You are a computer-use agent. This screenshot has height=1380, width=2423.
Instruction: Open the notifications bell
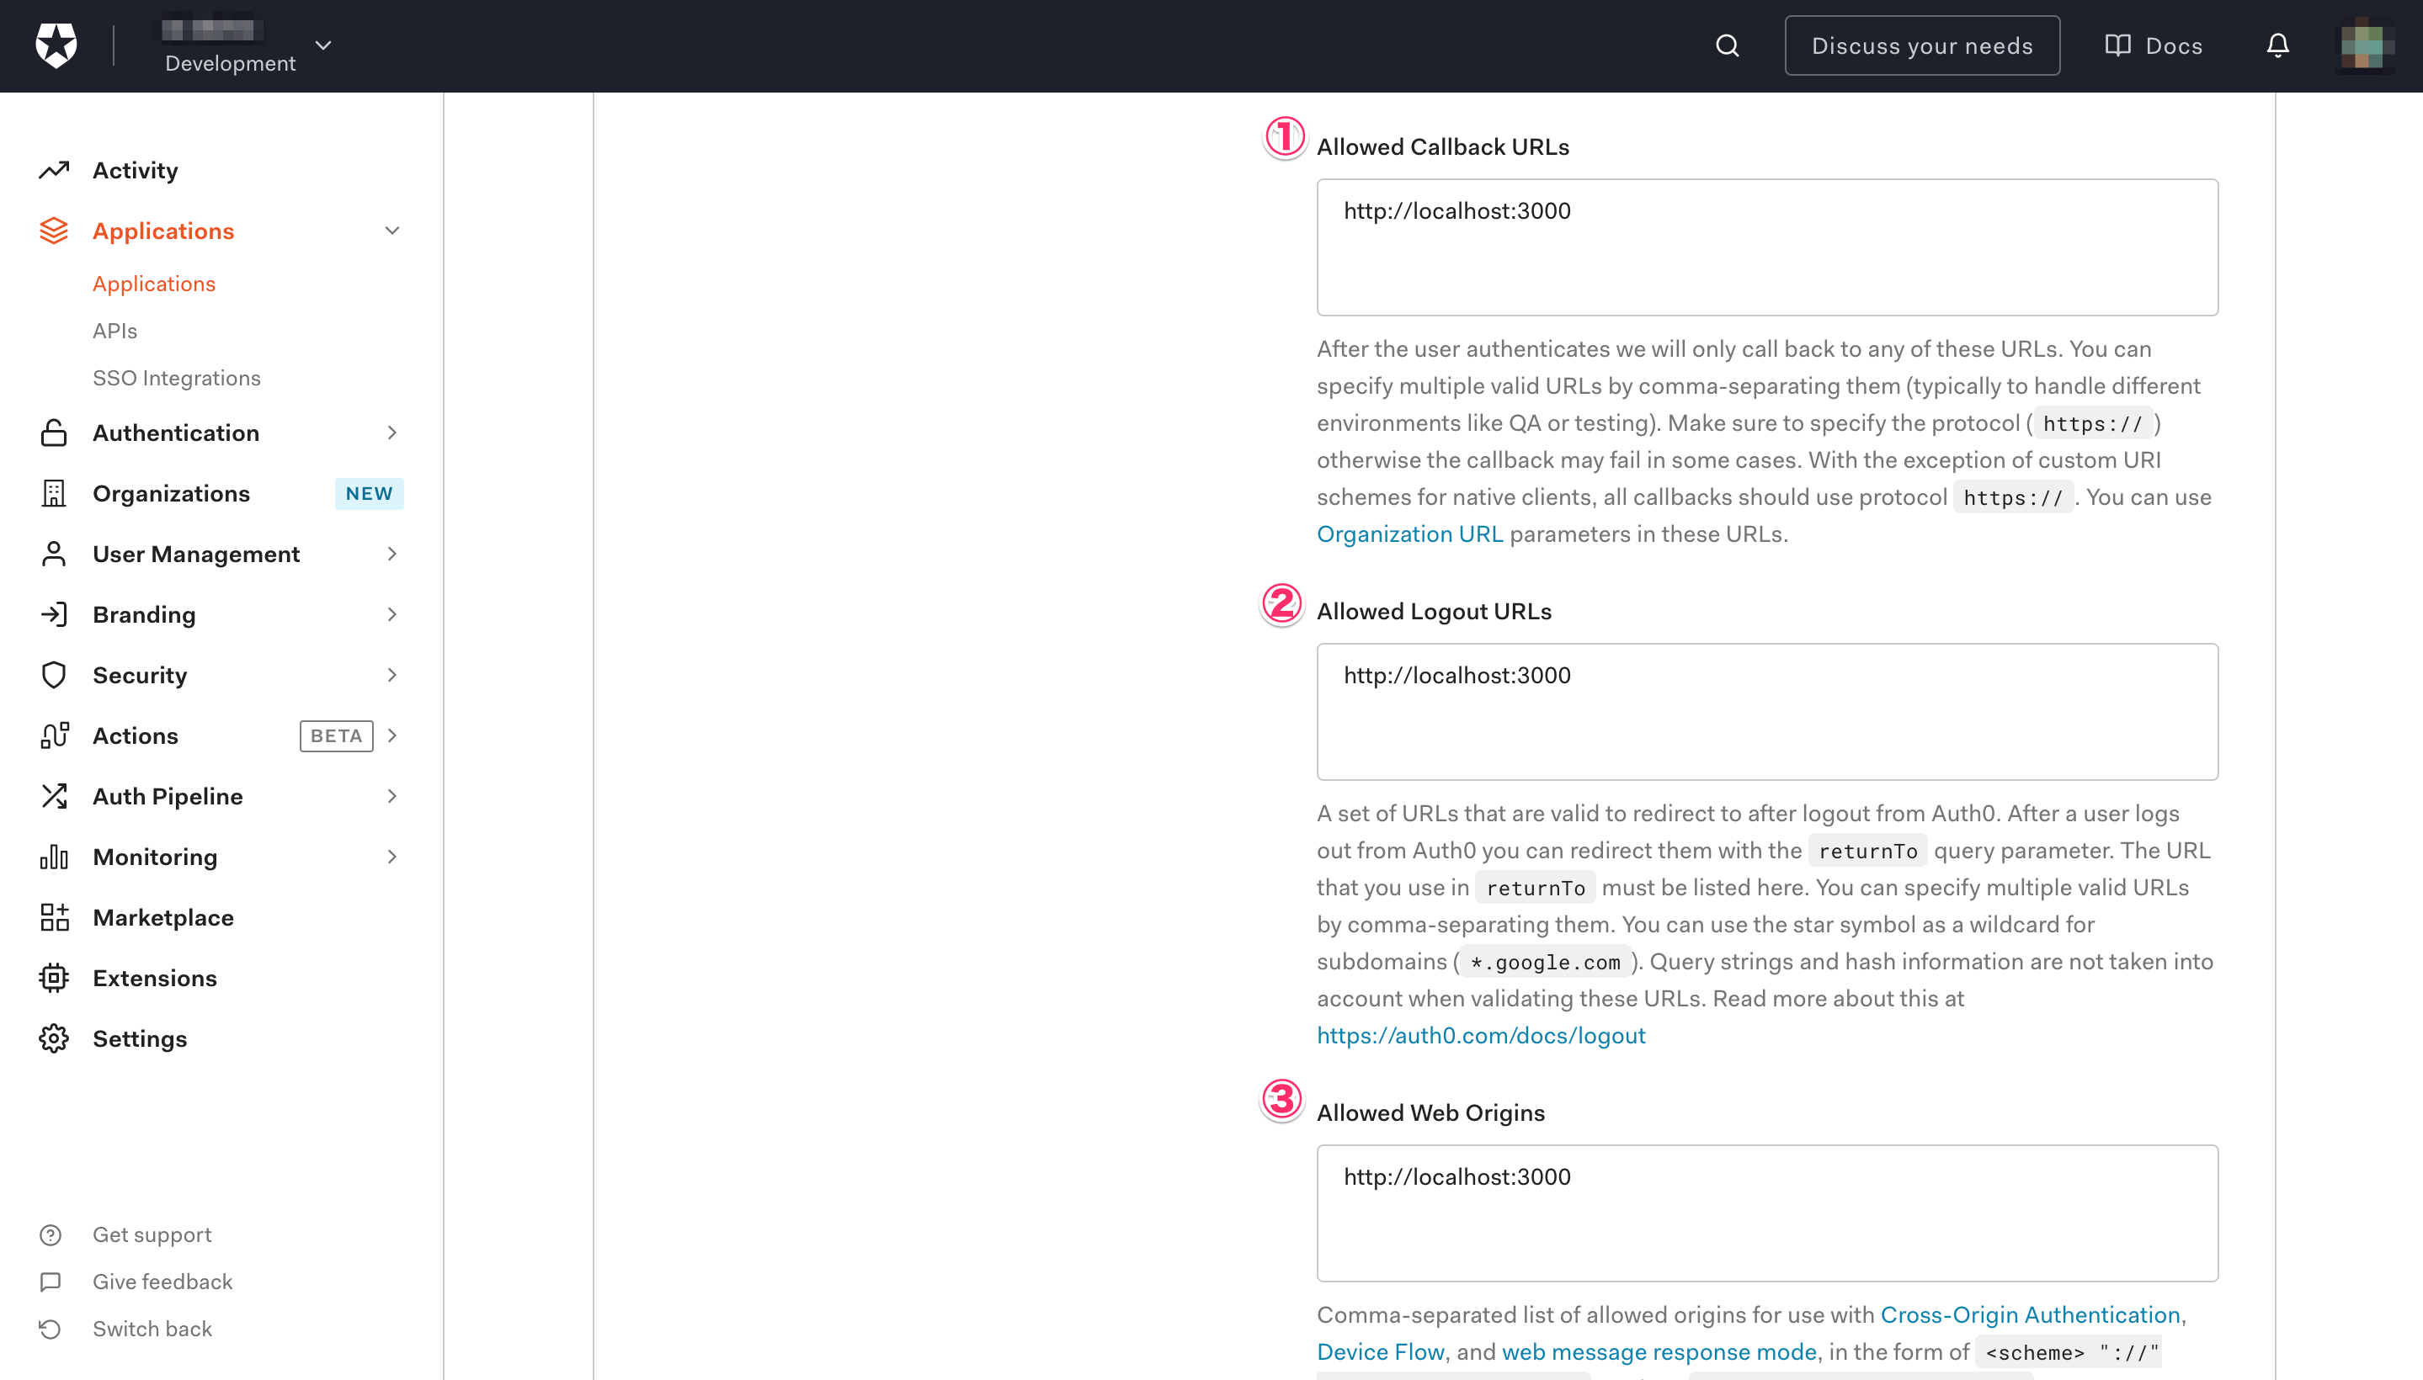click(2277, 45)
